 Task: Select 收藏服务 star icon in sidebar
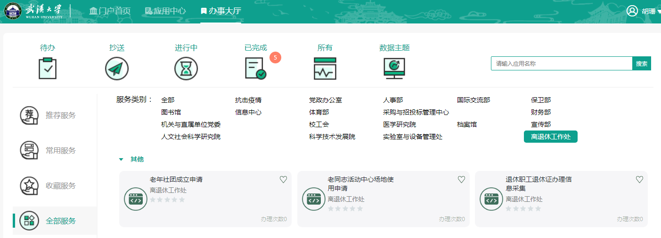[29, 186]
